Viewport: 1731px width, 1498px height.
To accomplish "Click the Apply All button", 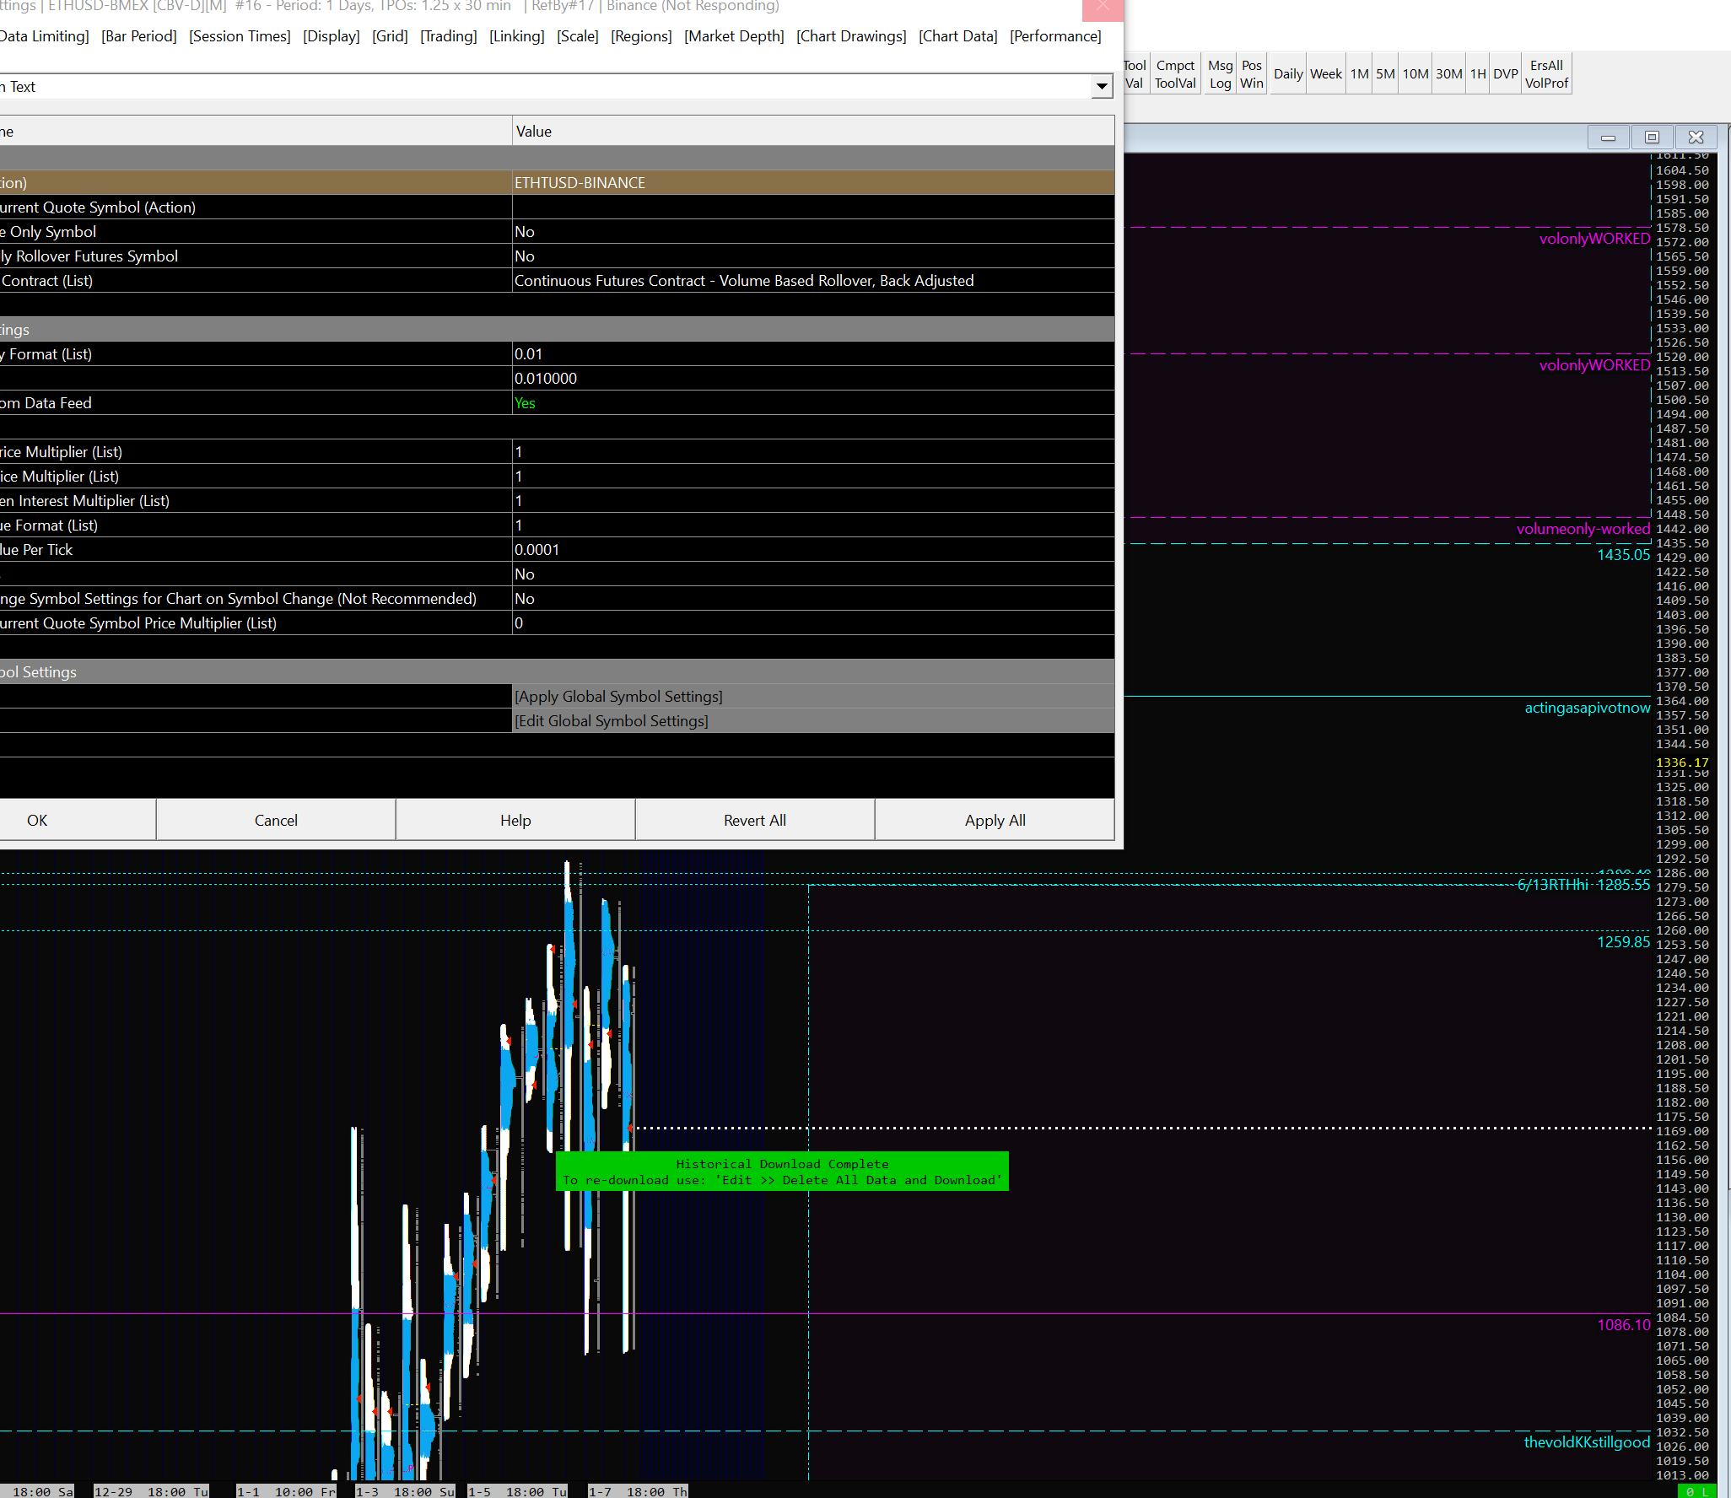I will pyautogui.click(x=995, y=820).
